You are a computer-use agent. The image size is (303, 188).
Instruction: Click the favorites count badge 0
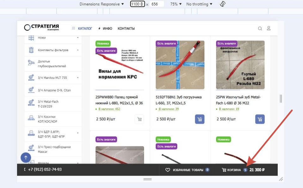[x=207, y=170]
